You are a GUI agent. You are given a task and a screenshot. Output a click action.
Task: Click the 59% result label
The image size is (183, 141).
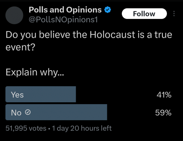click(163, 113)
